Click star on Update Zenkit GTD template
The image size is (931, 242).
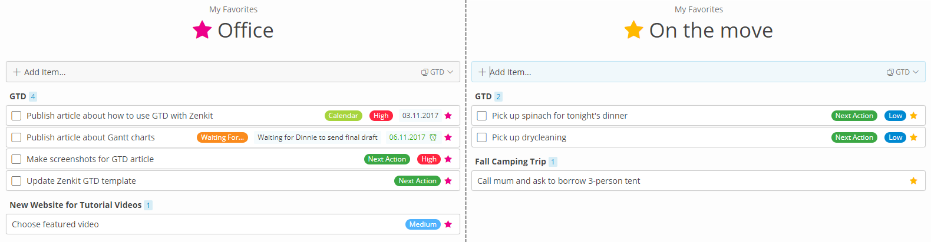[x=448, y=181]
